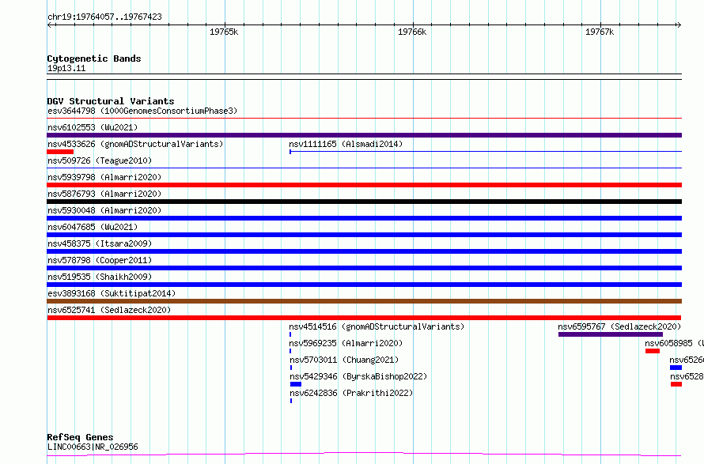Select the nsv5703011 (Chuang2021) label

[x=344, y=360]
